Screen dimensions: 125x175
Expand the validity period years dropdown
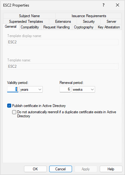pos(31,90)
